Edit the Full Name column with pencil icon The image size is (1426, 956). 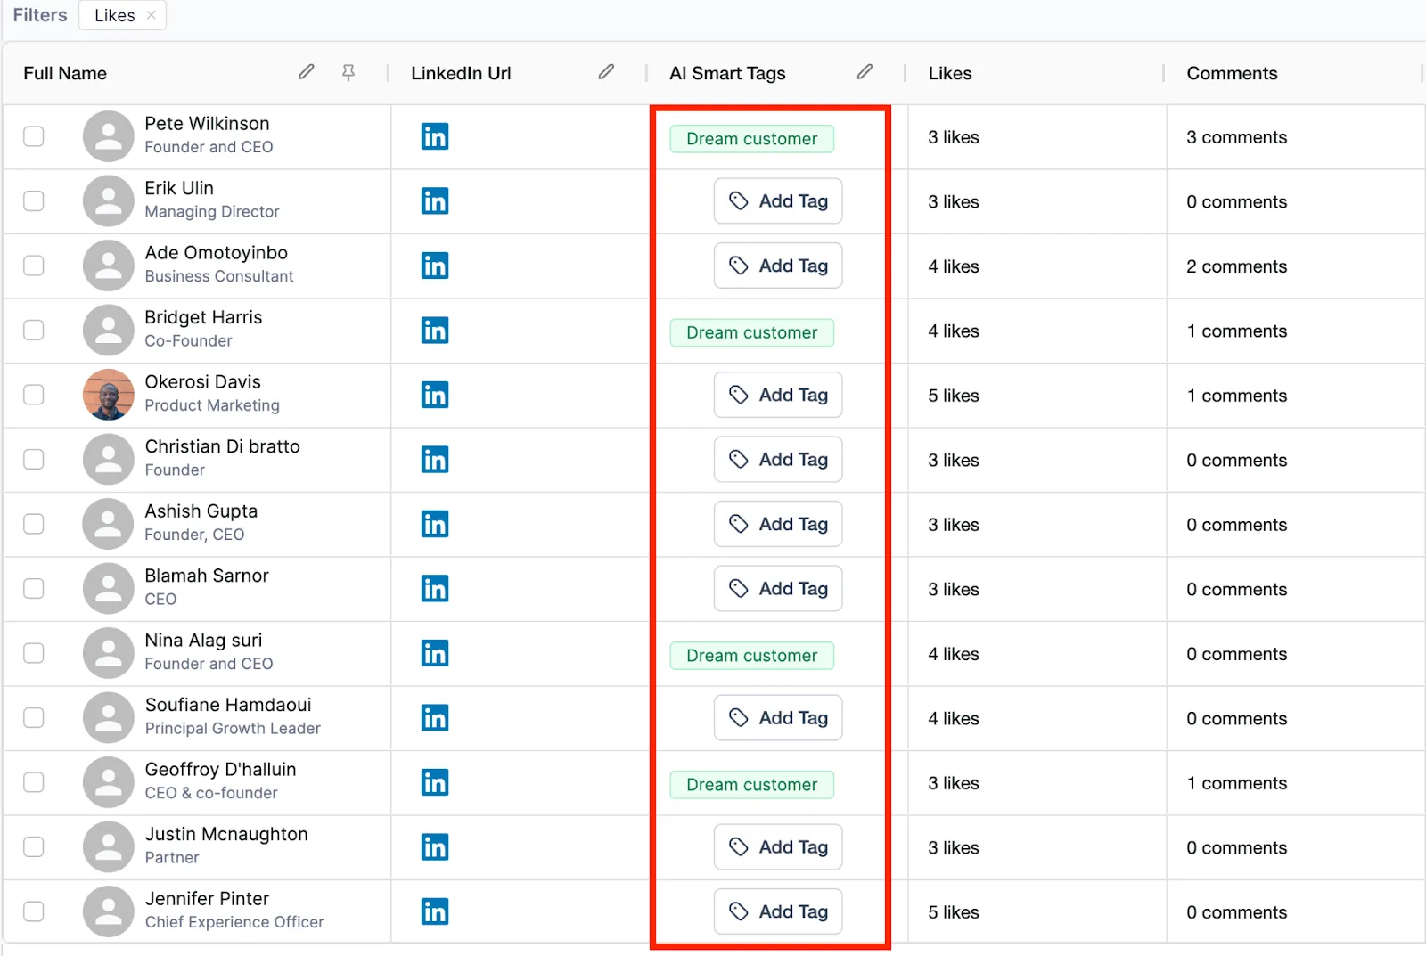pyautogui.click(x=306, y=71)
